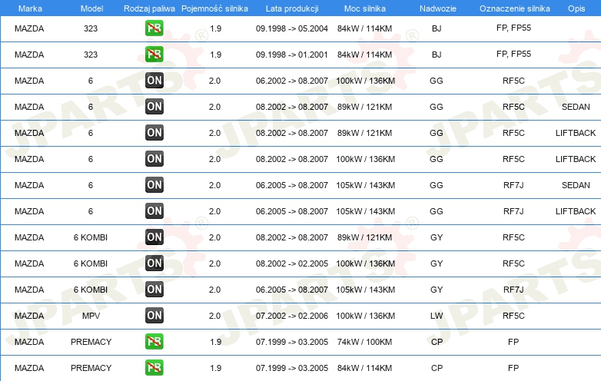This screenshot has width=601, height=381.
Task: Click MAZDA in the MPV row
Action: click(x=29, y=316)
